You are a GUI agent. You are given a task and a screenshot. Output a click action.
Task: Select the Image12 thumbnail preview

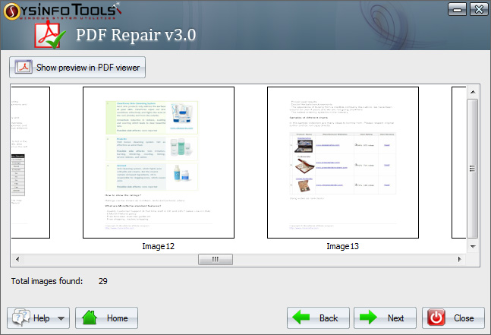[159, 163]
